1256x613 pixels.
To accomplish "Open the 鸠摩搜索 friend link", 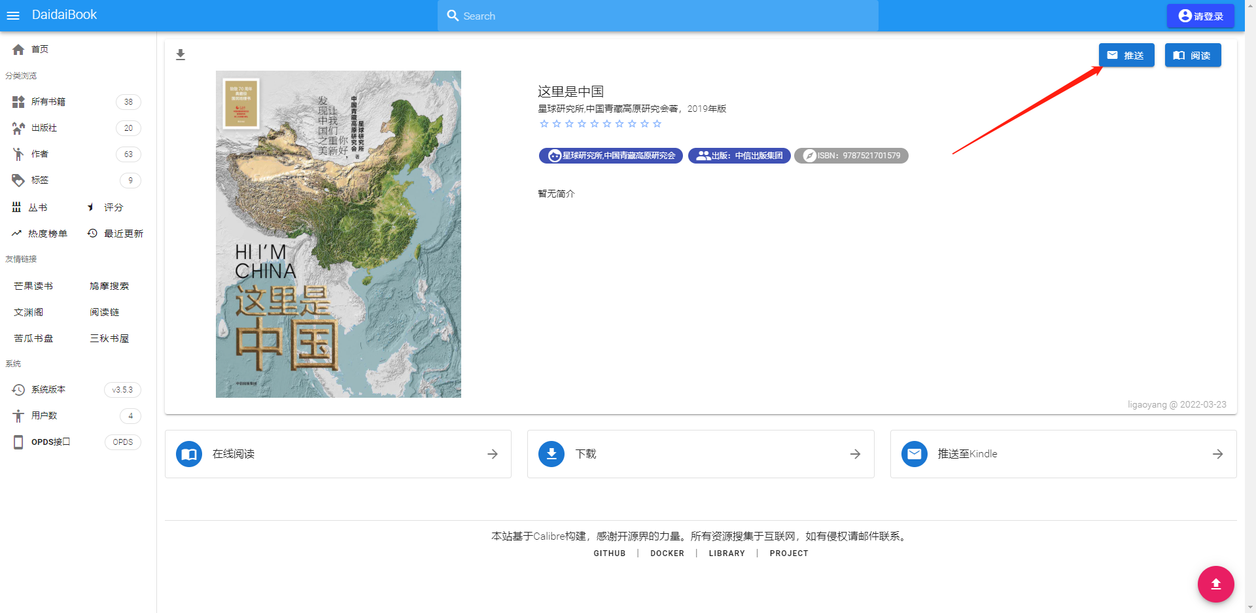I will [x=109, y=286].
